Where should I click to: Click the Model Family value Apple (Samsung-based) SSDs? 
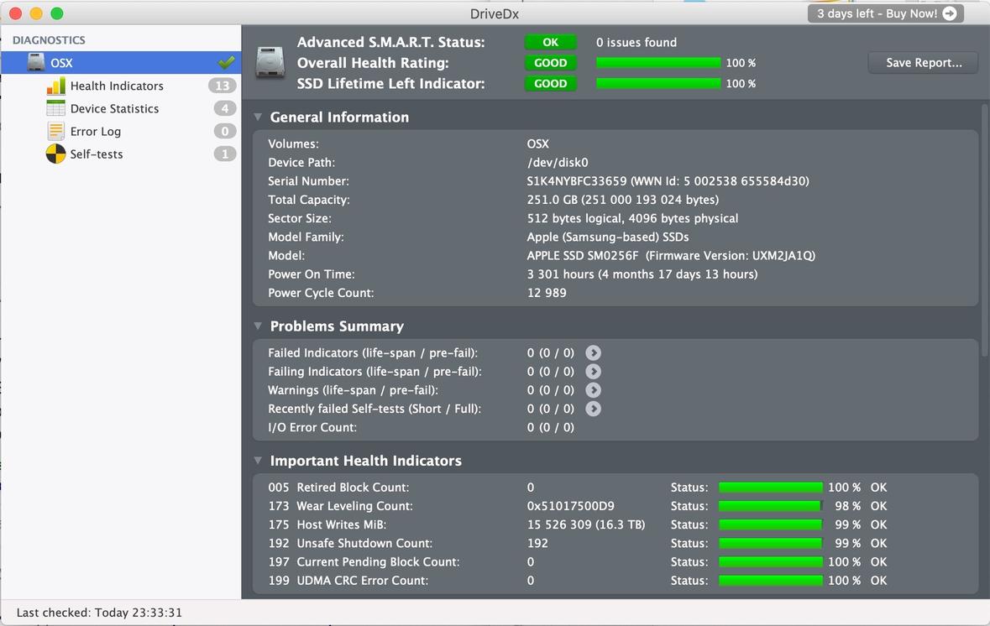[x=608, y=237]
